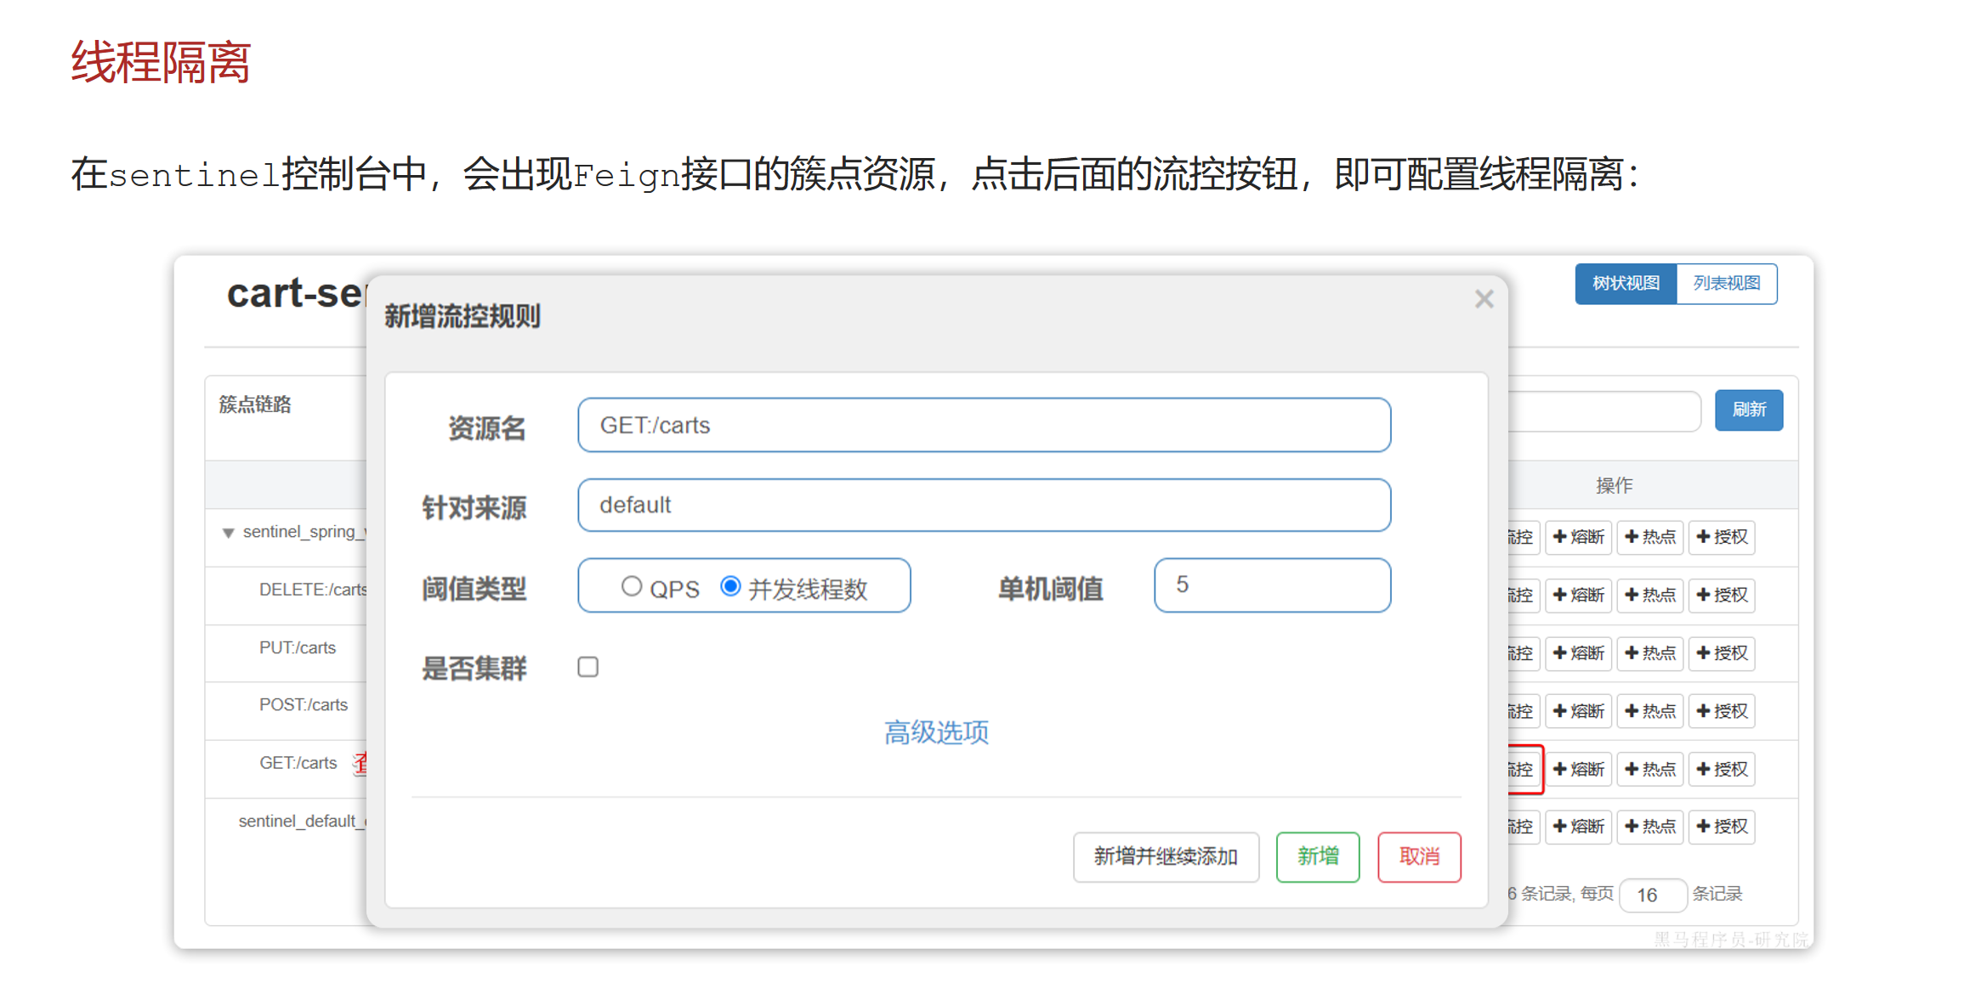The width and height of the screenshot is (1981, 994).
Task: Add a 热点 rule in the first resource row
Action: [1649, 537]
